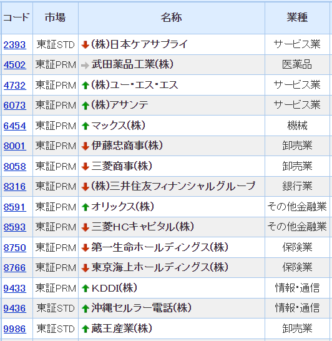The height and width of the screenshot is (341, 332).
Task: Click the green up arrow beside マックス(株)
Action: pyautogui.click(x=85, y=126)
